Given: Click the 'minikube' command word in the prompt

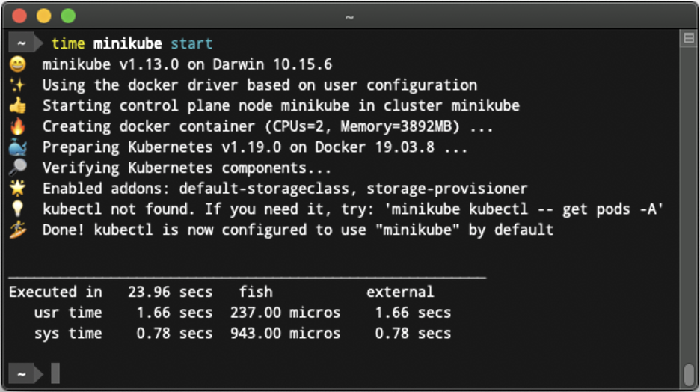Looking at the screenshot, I should 128,43.
